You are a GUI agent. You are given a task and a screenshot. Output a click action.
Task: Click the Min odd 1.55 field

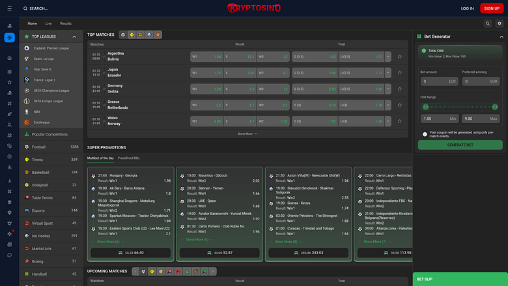click(x=440, y=119)
